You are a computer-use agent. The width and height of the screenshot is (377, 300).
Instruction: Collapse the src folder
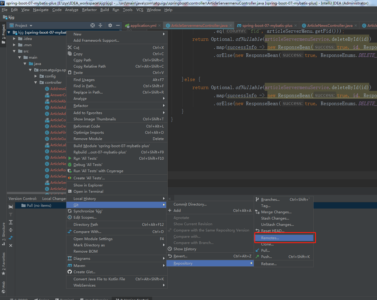(x=14, y=51)
